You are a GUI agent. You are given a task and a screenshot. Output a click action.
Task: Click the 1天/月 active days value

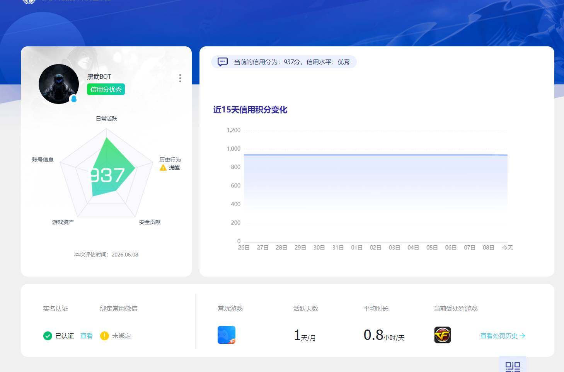[x=305, y=335]
